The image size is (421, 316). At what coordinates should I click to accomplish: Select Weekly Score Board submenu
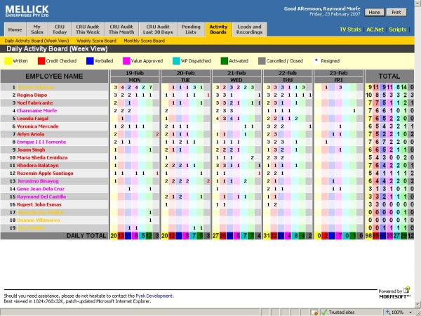tap(96, 41)
